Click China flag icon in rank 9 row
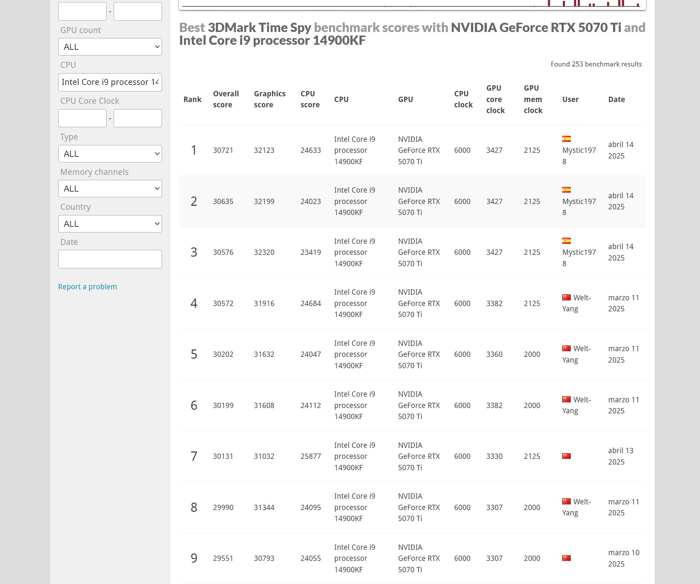This screenshot has height=584, width=700. click(x=566, y=558)
